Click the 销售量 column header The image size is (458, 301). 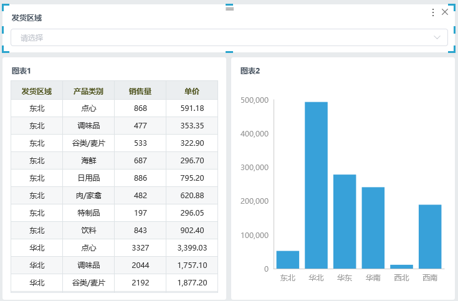pos(140,91)
